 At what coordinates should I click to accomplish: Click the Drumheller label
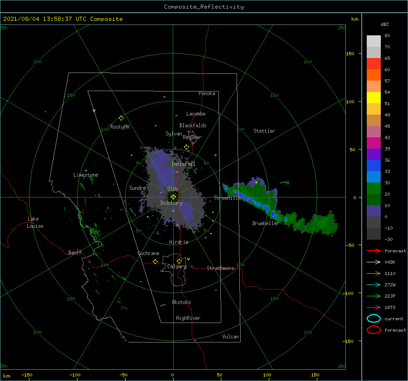coord(265,223)
